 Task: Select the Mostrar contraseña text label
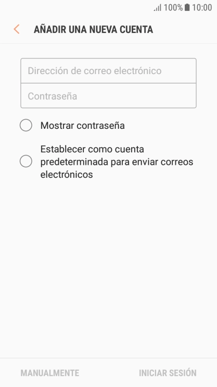[83, 125]
